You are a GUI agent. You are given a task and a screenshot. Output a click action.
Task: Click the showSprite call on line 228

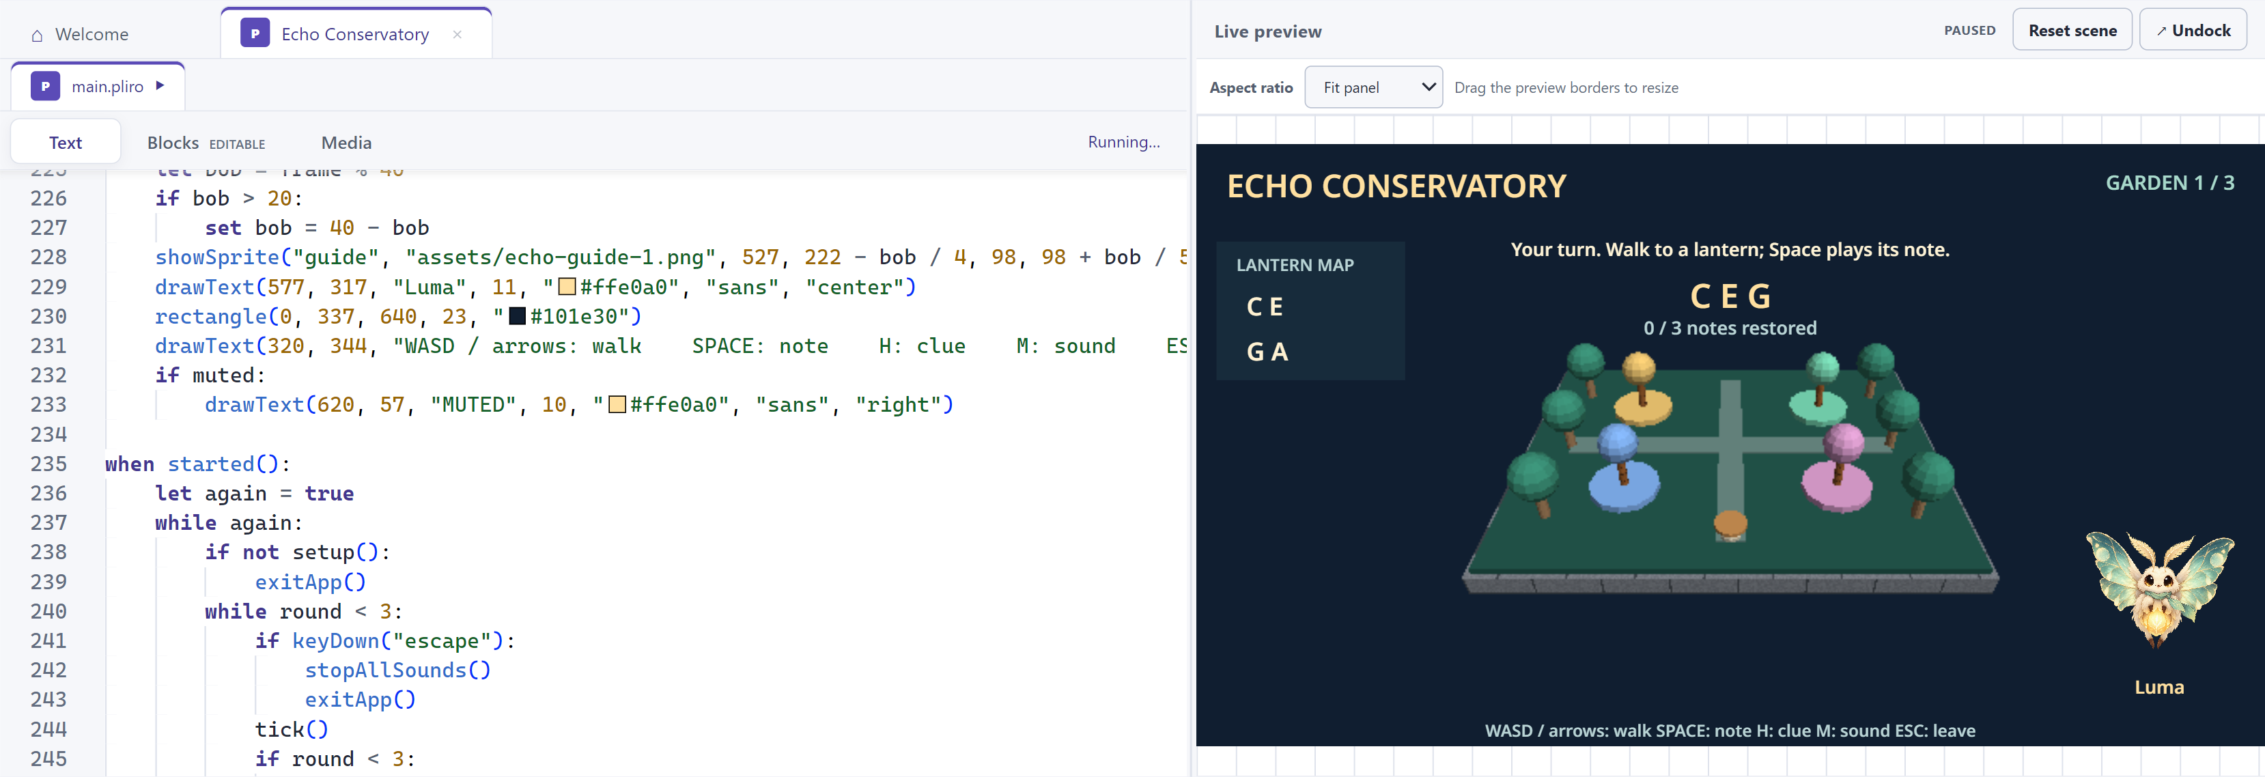[217, 257]
